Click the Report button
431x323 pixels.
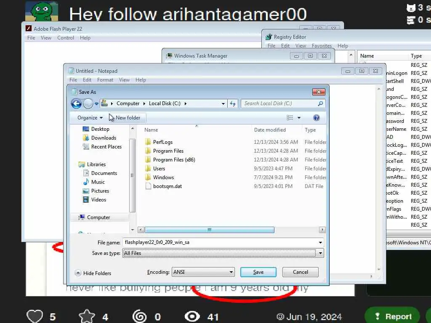pos(392,316)
